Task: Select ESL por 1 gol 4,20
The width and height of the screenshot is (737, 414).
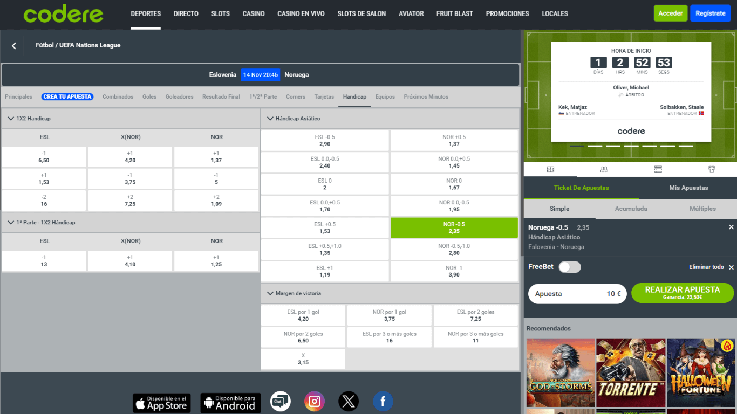Action: tap(303, 315)
